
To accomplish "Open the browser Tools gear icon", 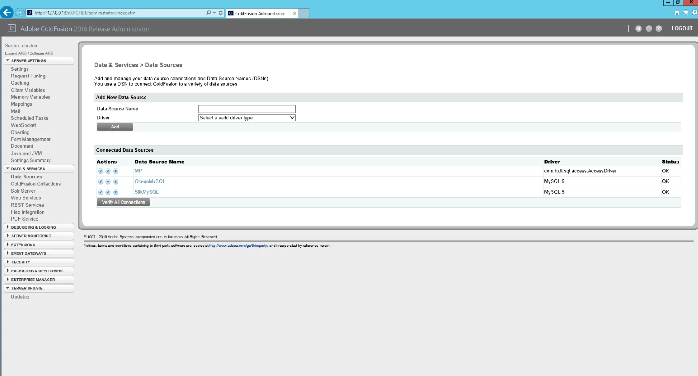I will click(x=694, y=13).
